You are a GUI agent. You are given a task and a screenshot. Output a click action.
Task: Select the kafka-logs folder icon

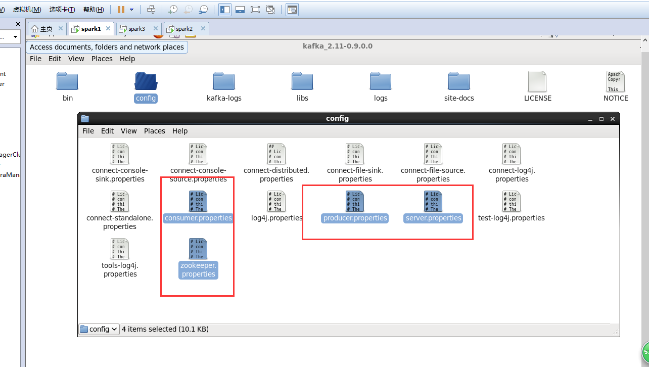click(224, 81)
